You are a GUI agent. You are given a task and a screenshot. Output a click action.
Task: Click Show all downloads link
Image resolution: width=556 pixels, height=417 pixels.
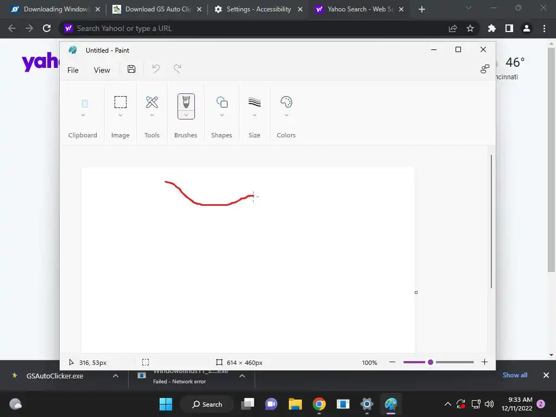click(x=515, y=375)
